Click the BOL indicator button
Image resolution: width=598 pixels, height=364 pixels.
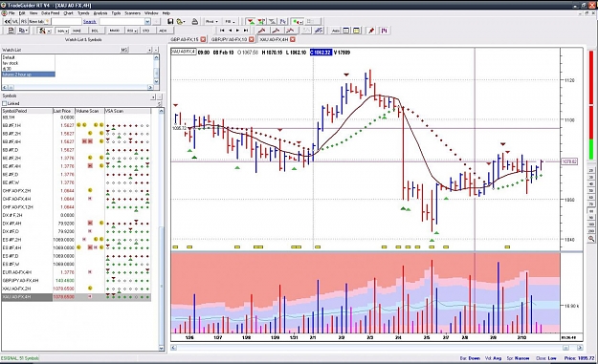(x=95, y=31)
